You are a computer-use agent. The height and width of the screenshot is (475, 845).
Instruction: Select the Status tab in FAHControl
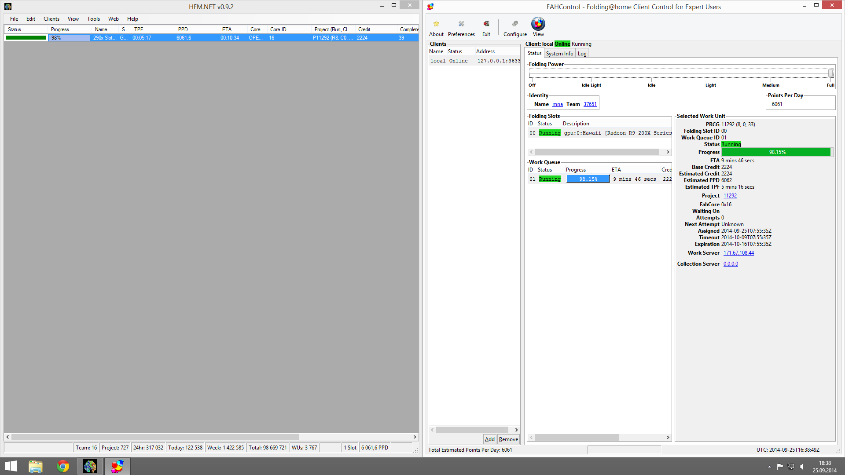[534, 53]
